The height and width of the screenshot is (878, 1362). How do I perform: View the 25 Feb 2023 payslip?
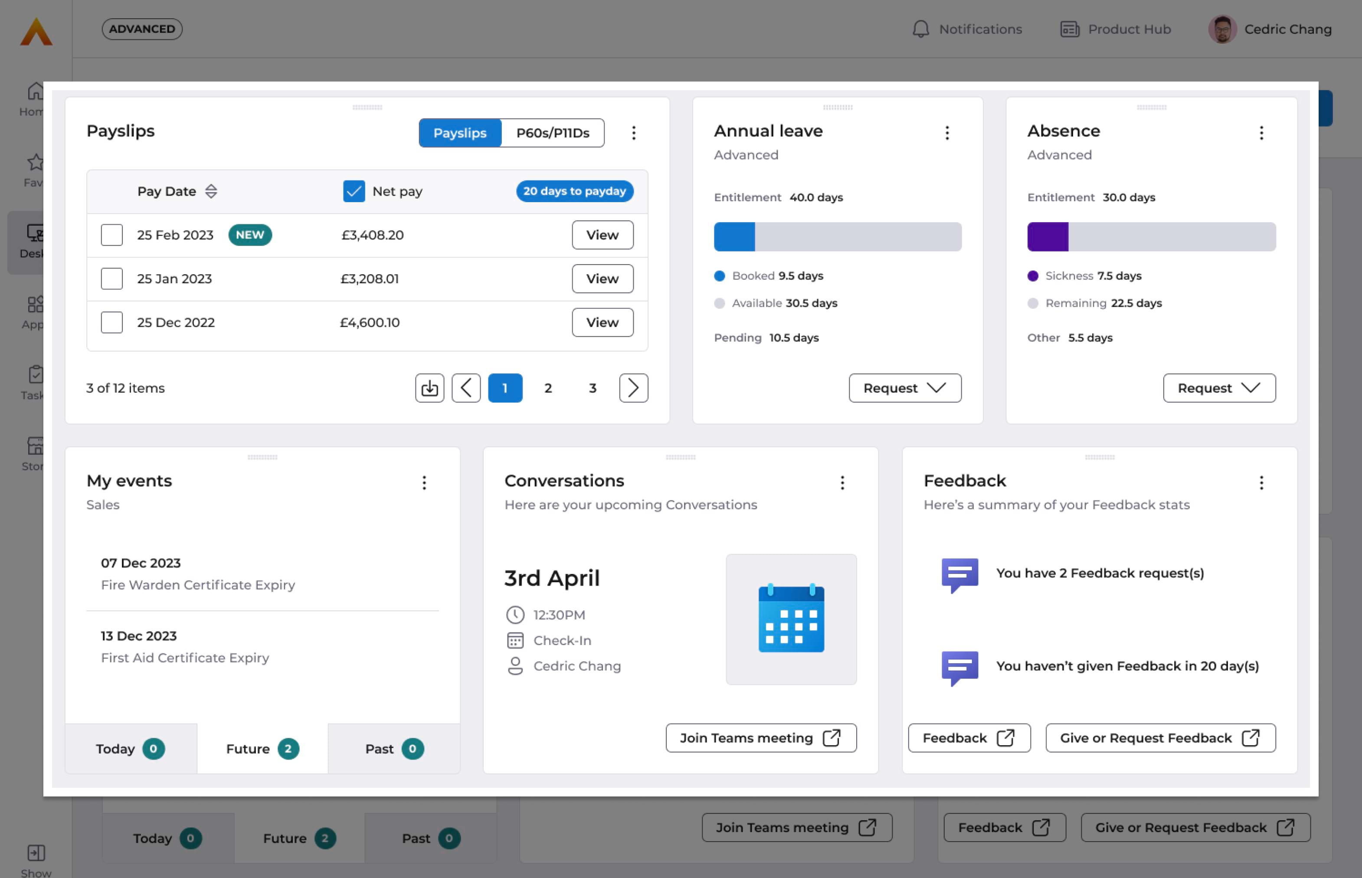[x=602, y=235]
